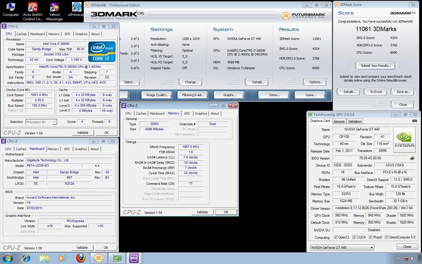Click Save as... in 3DMark Score
422x264 pixels.
(403, 92)
